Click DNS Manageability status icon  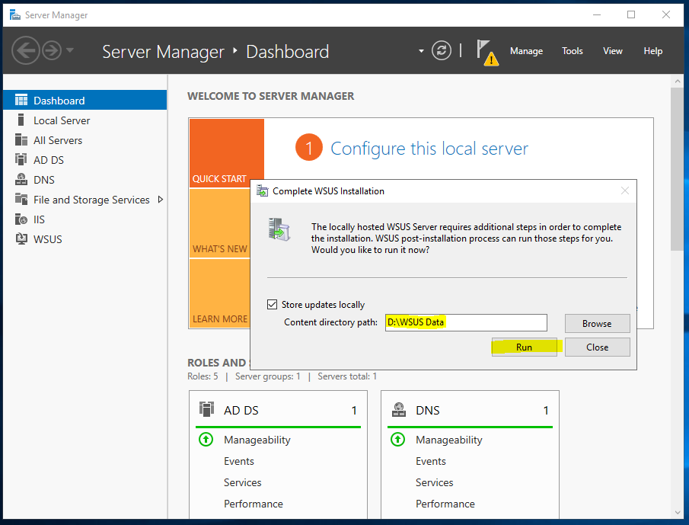coord(397,439)
